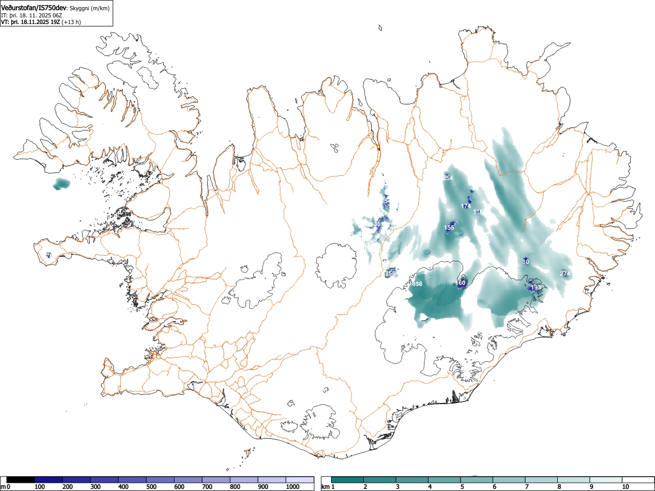
Task: Click the '(+13 h)' forecast offset text
Action: [71, 22]
